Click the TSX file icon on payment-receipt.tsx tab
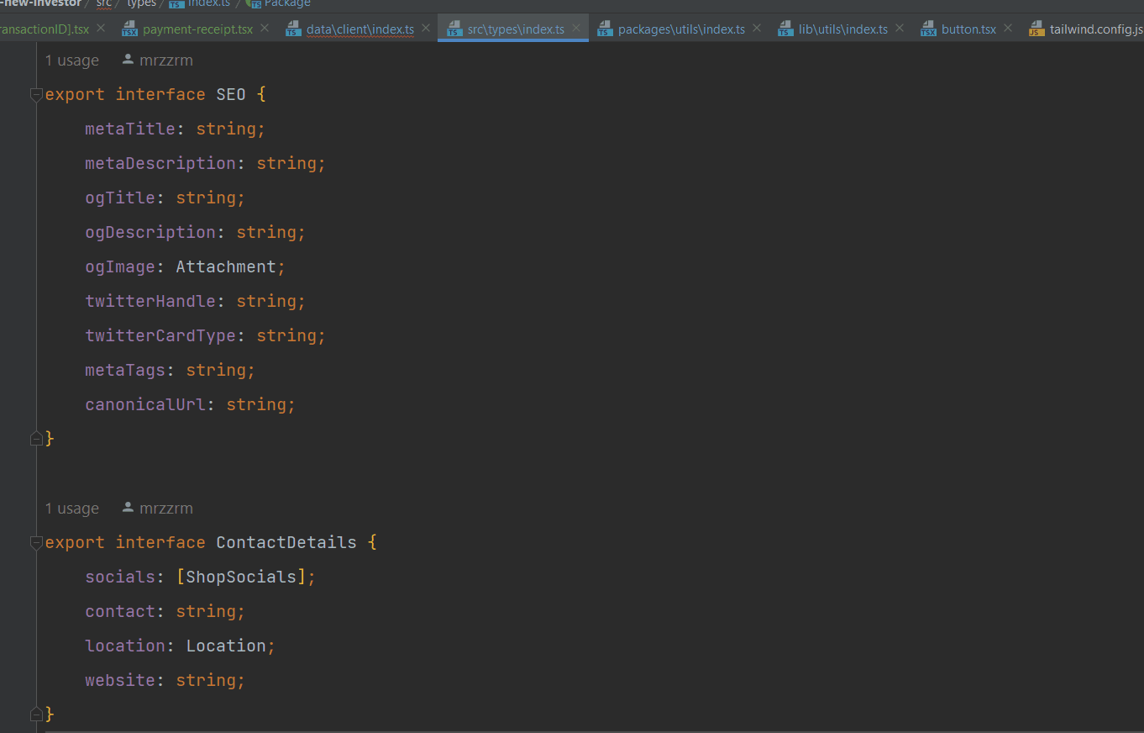1144x733 pixels. [129, 29]
